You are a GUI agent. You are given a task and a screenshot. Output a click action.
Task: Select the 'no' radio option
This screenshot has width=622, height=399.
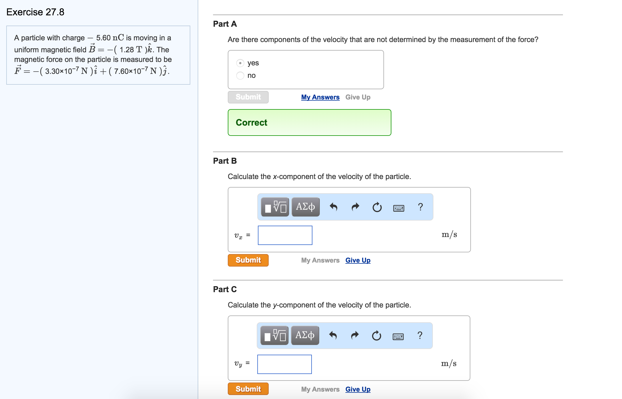240,76
